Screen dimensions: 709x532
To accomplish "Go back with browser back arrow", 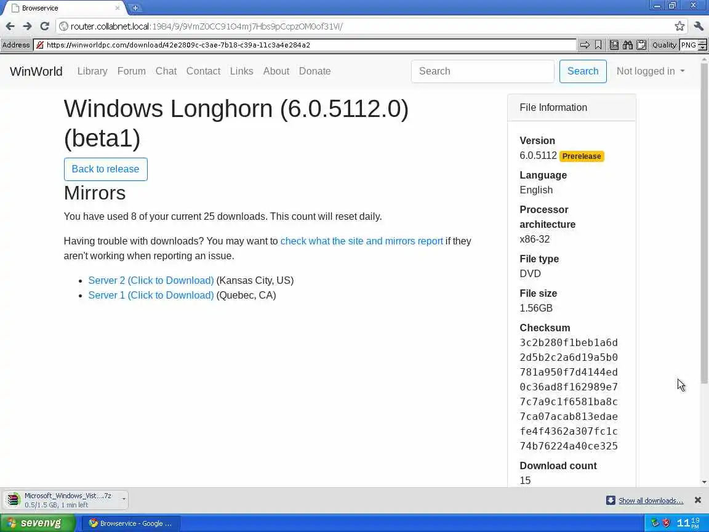I will point(10,26).
